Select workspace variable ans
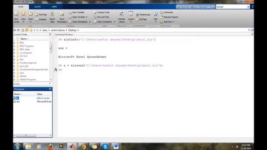The width and height of the screenshot is (267, 150). coord(18,102)
